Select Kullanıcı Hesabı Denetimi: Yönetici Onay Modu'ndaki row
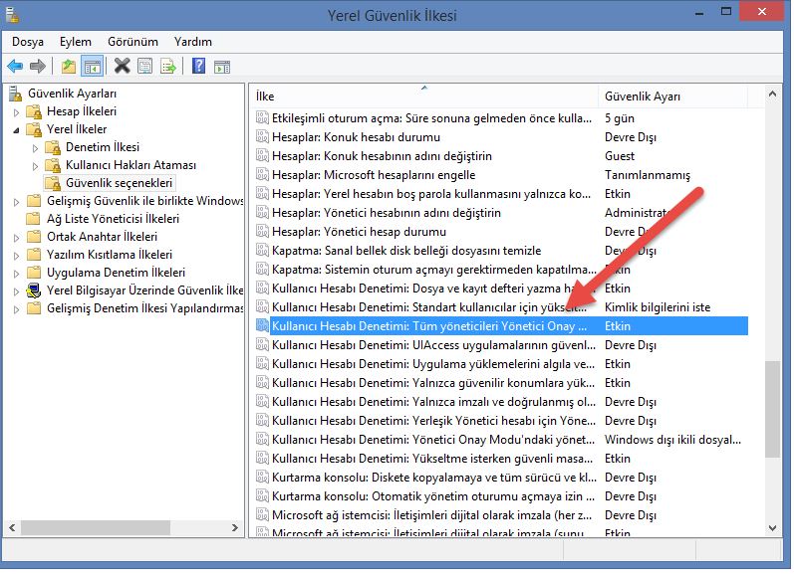794x580 pixels. pos(501,440)
